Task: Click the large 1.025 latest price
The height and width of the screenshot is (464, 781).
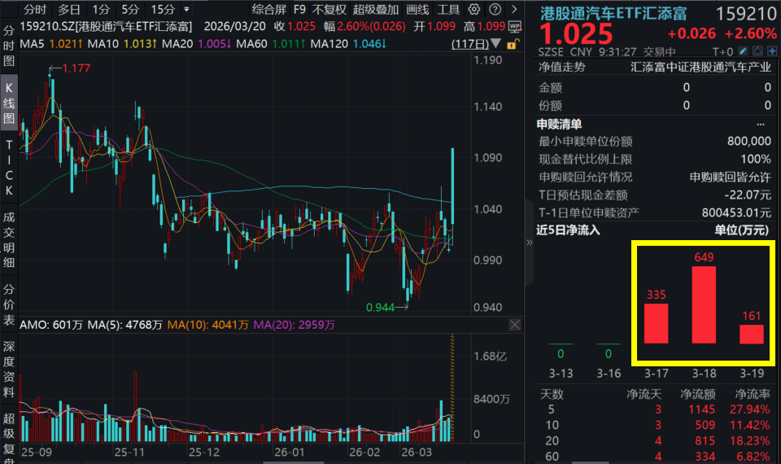Action: tap(576, 34)
